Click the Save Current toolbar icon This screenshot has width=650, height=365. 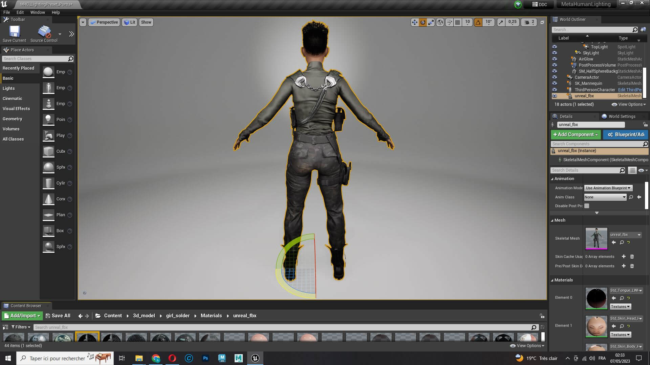click(x=14, y=32)
